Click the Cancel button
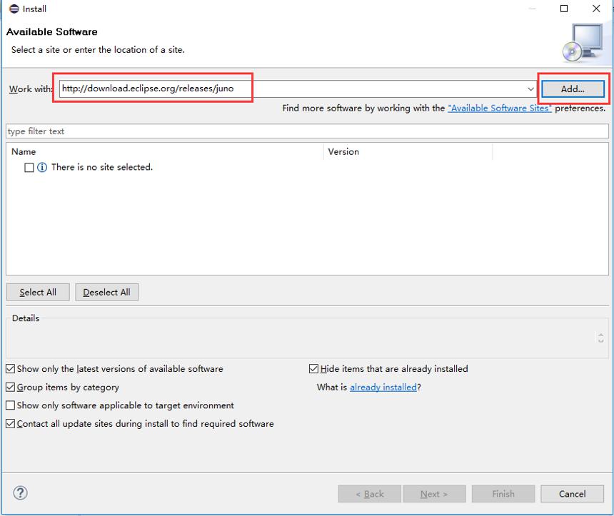Screen dimensions: 614x516 pyautogui.click(x=572, y=494)
